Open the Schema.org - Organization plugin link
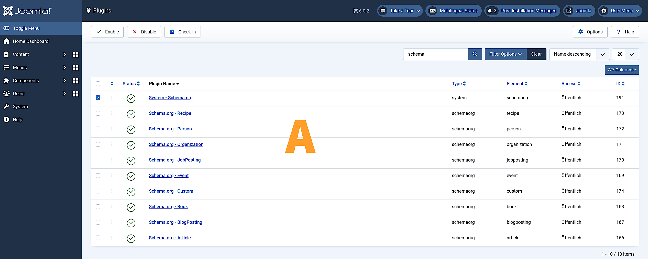The width and height of the screenshot is (648, 259). [x=176, y=144]
